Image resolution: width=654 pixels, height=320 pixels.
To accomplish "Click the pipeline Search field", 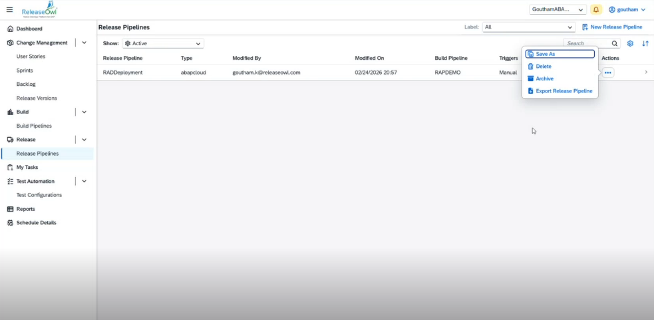I will click(x=585, y=43).
